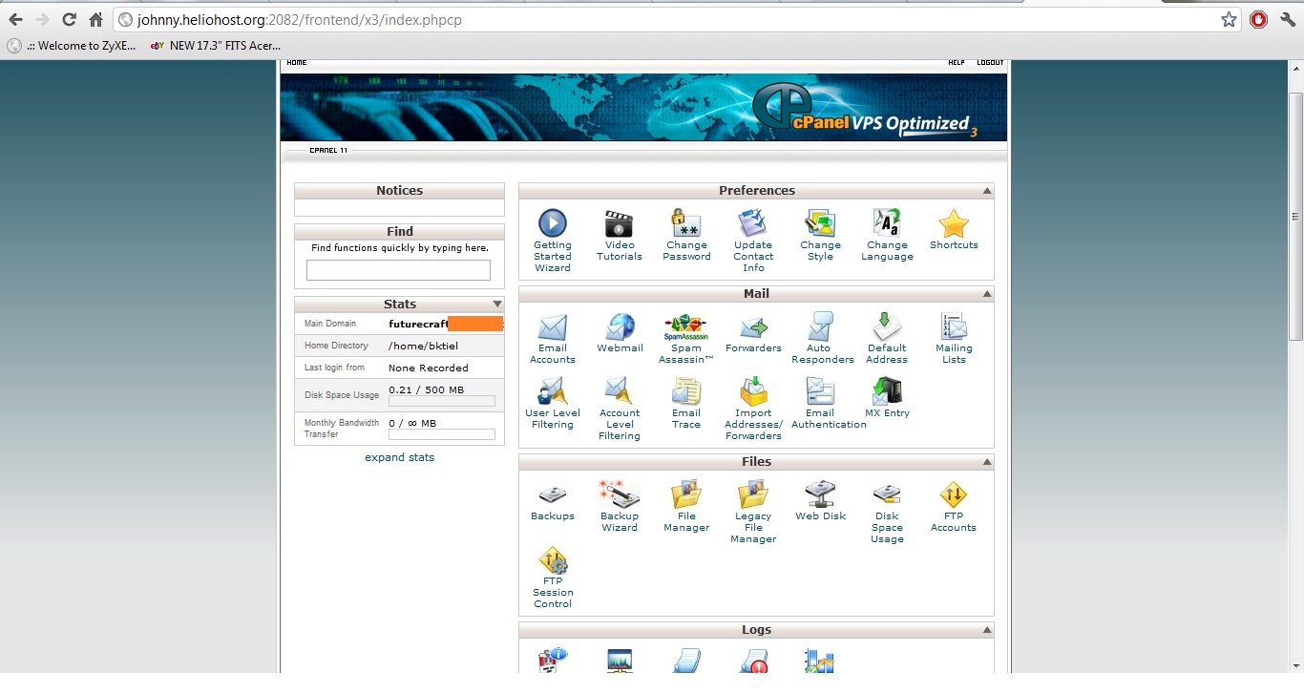This screenshot has width=1304, height=694.
Task: Collapse the Preferences section
Action: [987, 191]
